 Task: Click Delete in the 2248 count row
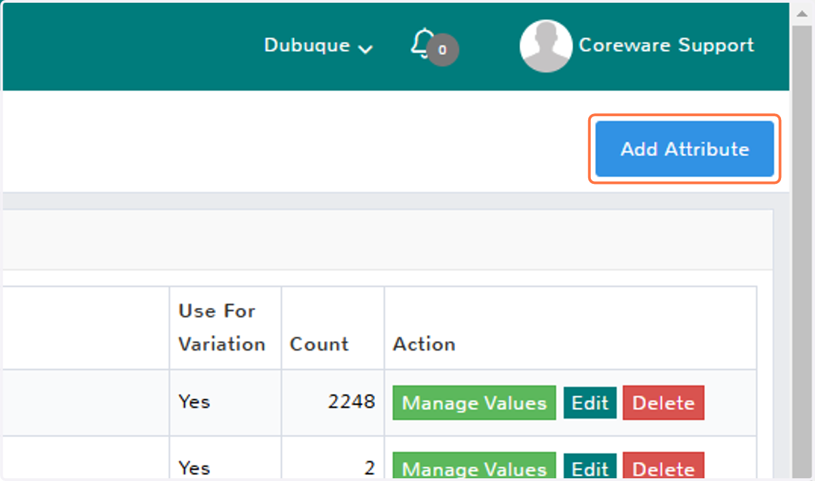(664, 403)
